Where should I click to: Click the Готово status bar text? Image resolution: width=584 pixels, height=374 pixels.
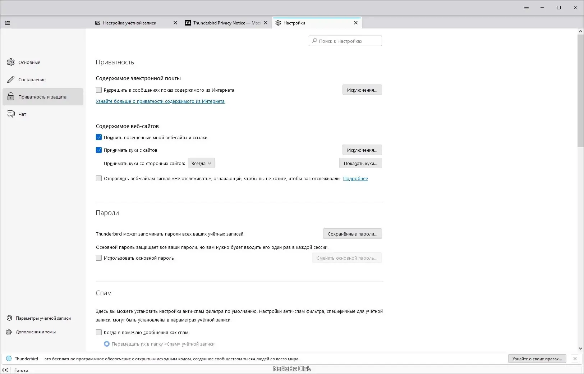click(x=21, y=370)
